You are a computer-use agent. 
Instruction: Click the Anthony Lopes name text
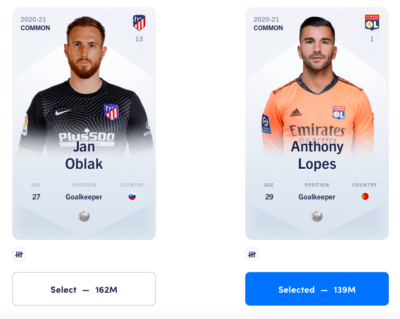(x=317, y=155)
